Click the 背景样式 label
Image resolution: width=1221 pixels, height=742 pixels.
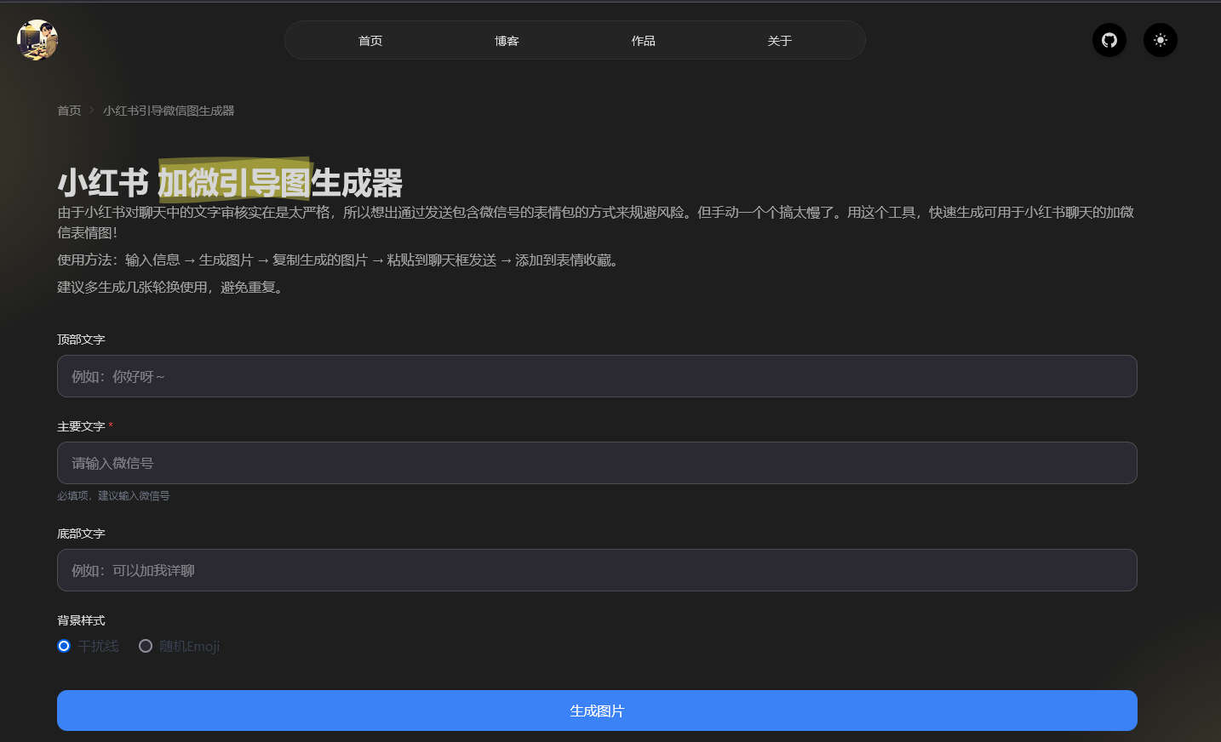click(81, 620)
